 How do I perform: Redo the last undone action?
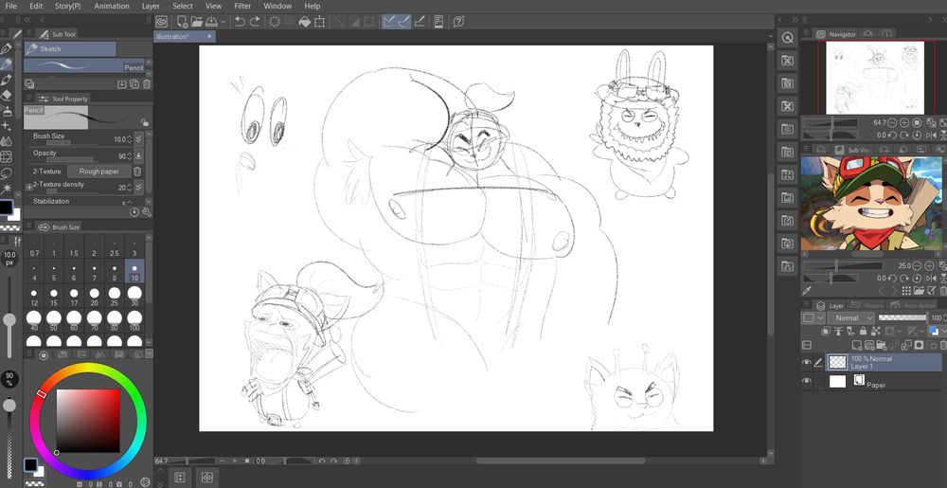pyautogui.click(x=255, y=22)
